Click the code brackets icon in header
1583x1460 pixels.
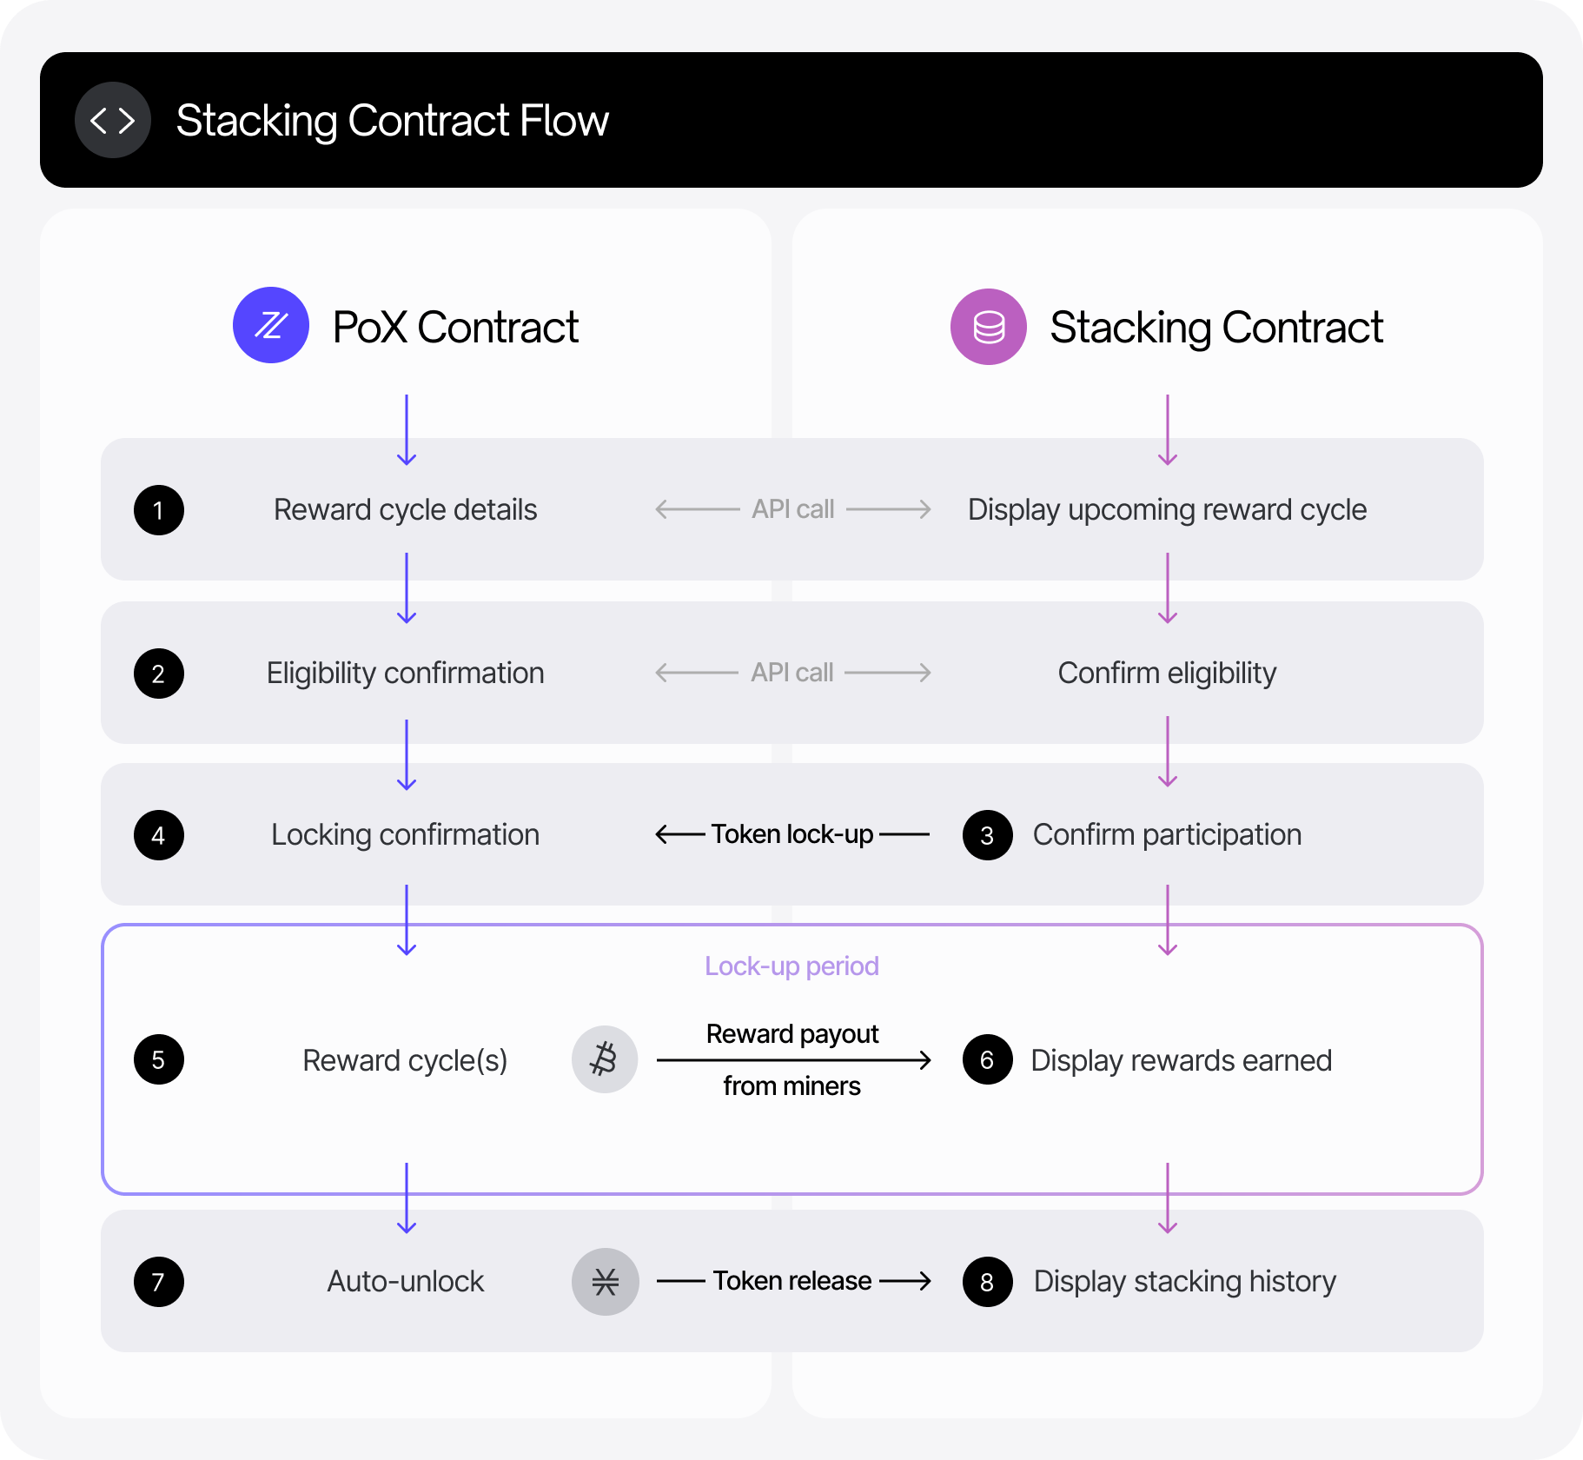113,120
